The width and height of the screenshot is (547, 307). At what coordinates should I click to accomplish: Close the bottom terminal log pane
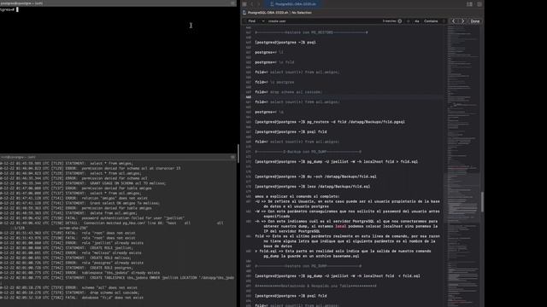click(233, 157)
